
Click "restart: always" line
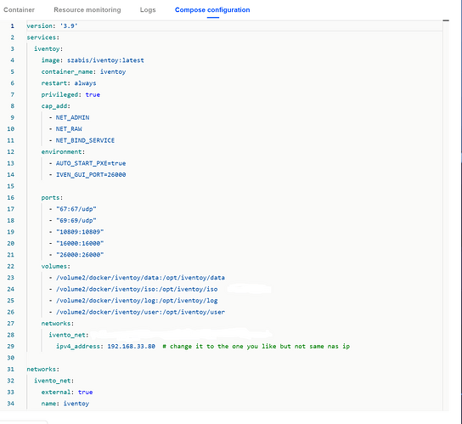click(x=69, y=83)
